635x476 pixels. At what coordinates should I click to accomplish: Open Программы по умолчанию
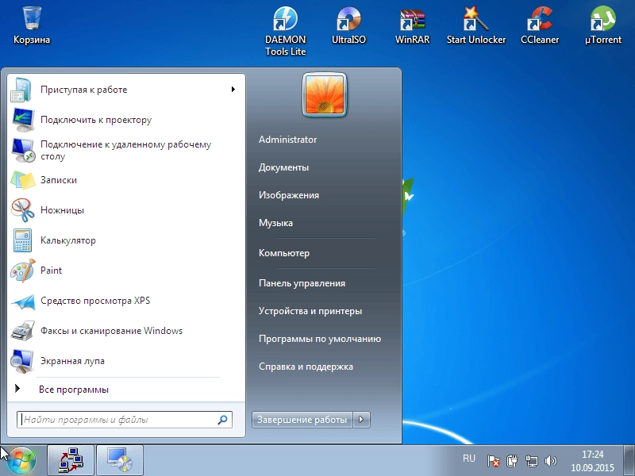click(x=320, y=339)
